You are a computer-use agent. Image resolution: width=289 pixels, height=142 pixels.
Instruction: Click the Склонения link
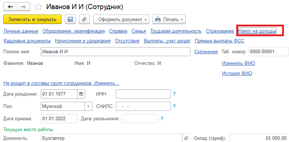click(206, 52)
